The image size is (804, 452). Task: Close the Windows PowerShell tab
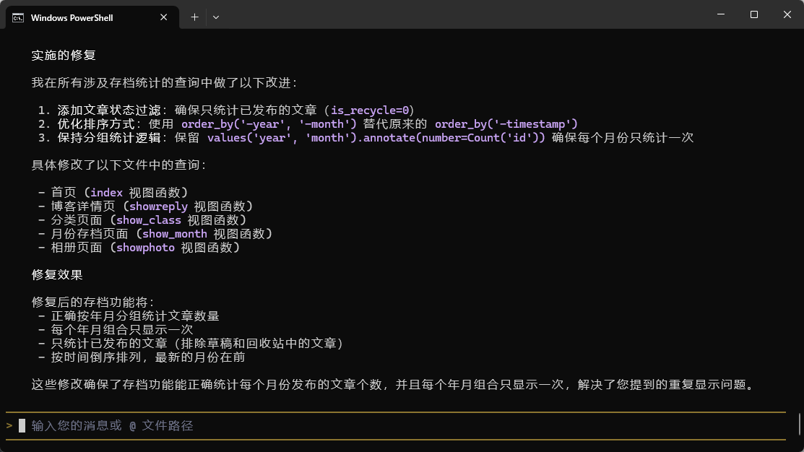(x=163, y=15)
